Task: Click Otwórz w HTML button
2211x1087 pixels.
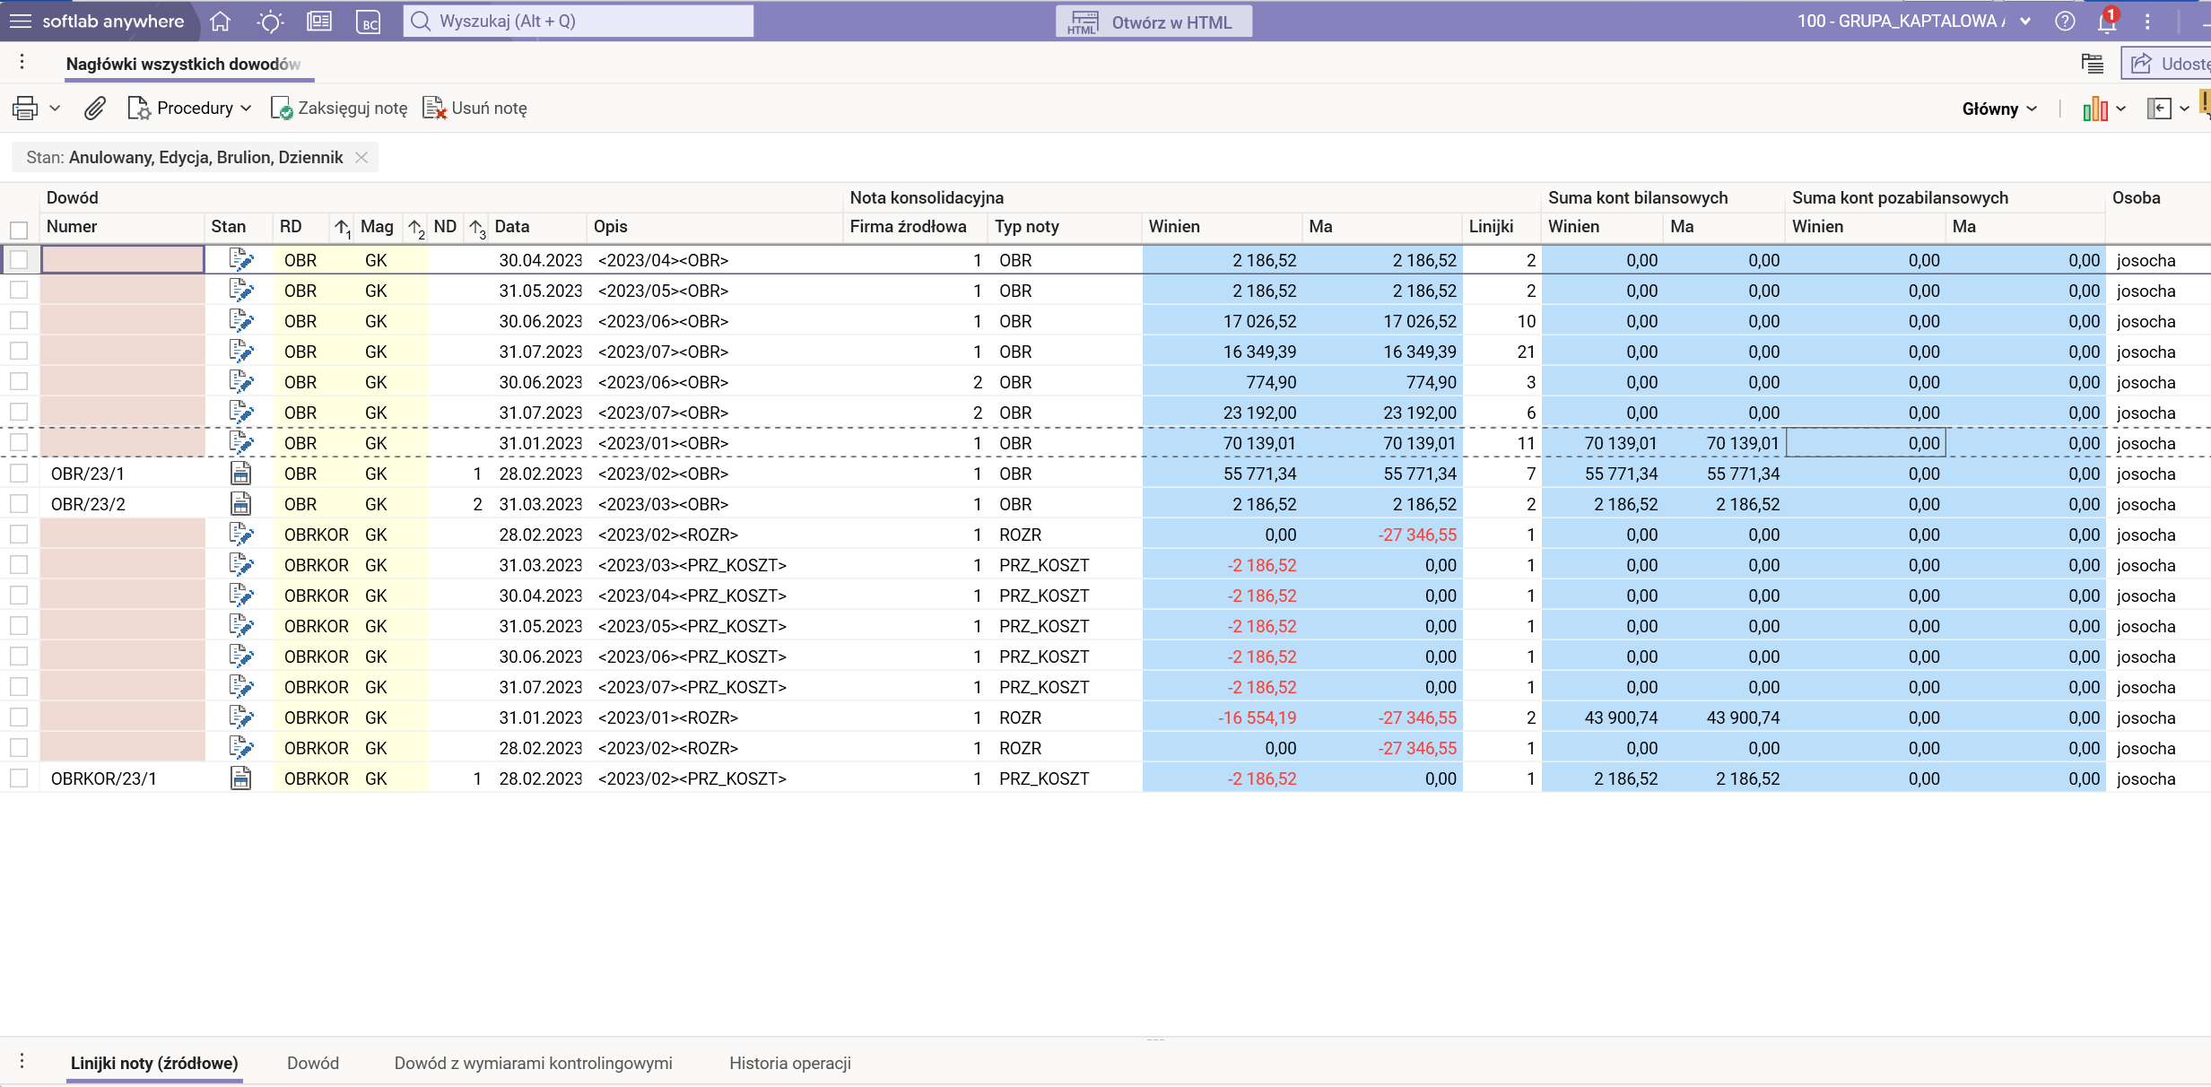Action: tap(1153, 22)
